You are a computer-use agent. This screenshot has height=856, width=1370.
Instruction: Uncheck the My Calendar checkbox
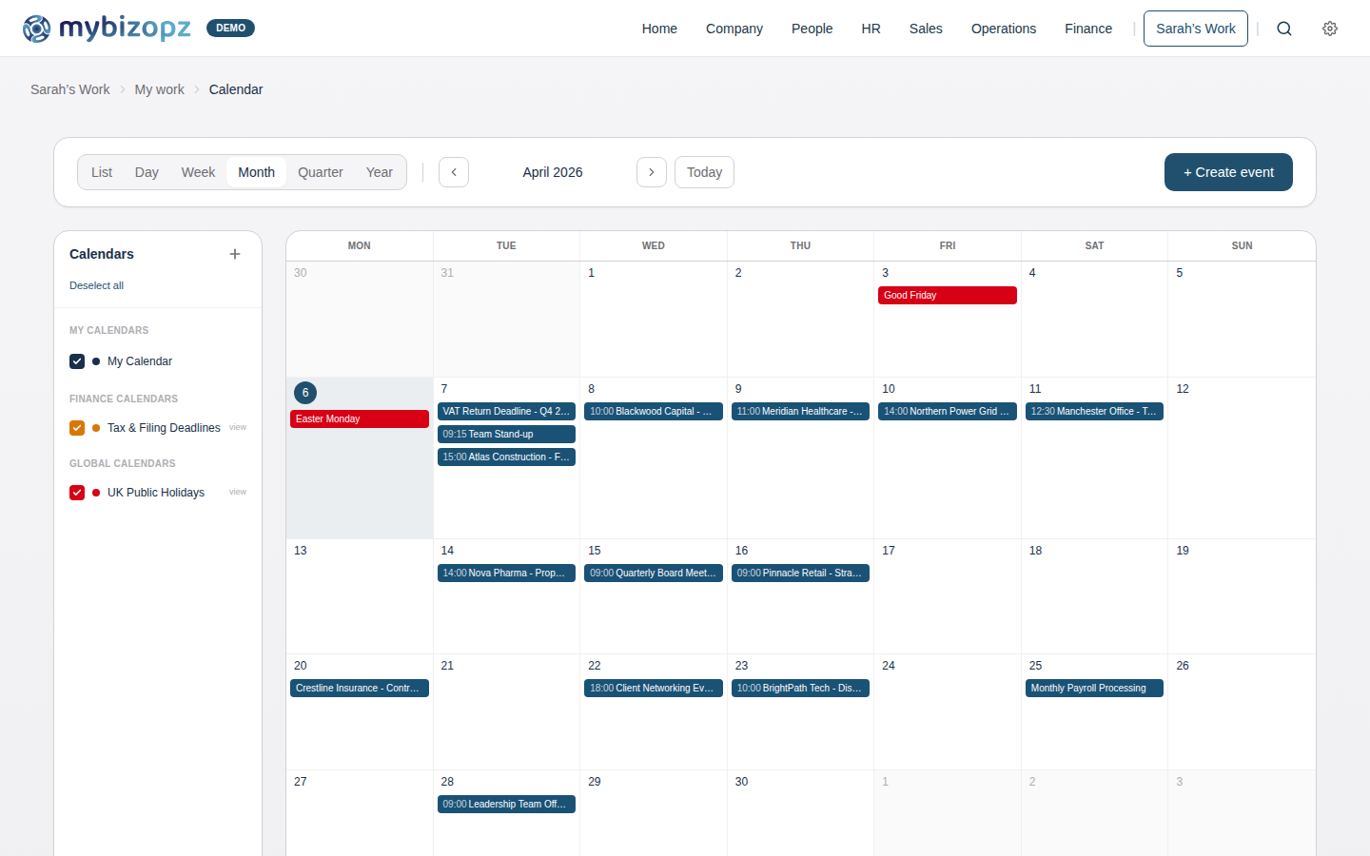pyautogui.click(x=77, y=361)
